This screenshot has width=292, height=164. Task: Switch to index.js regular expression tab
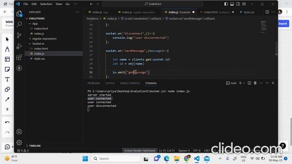[x=136, y=12]
